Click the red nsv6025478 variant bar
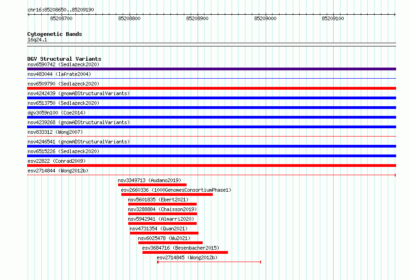This screenshot has height=280, width=409. (x=170, y=243)
